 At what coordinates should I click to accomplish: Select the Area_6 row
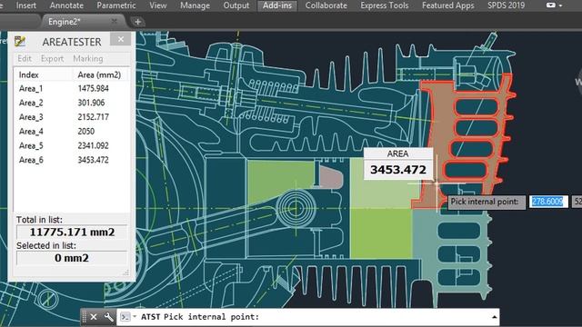click(x=72, y=160)
